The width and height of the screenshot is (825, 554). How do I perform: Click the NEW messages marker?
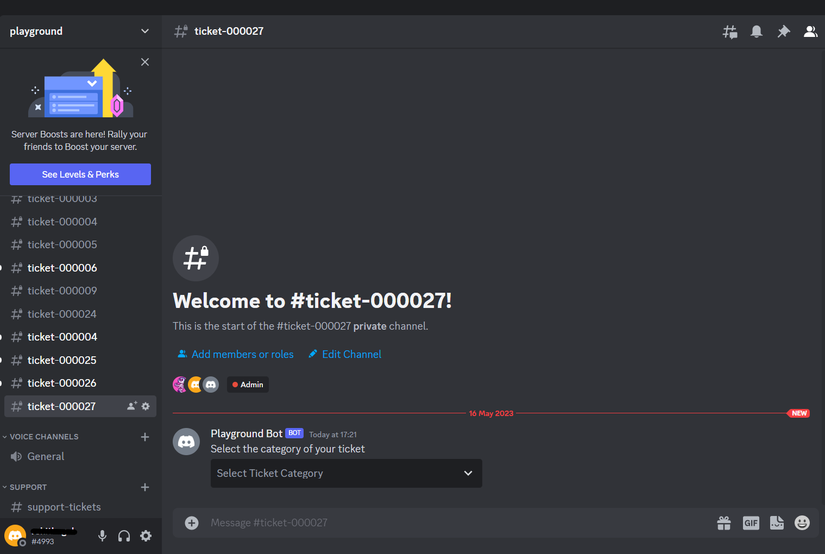click(x=798, y=413)
